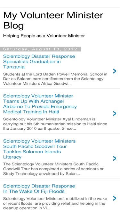Open the Teams Up With Archangel Airborne post

40,104
